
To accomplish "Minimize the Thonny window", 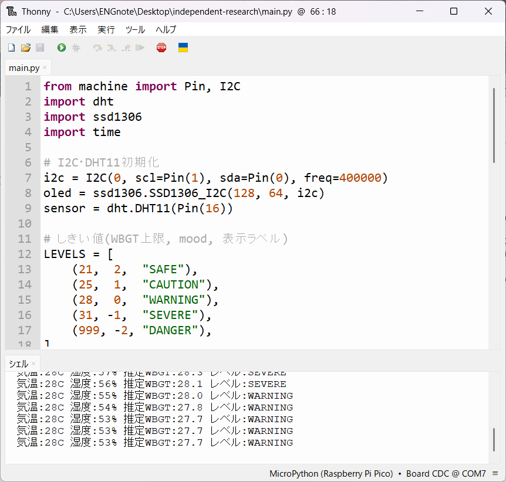I will [420, 11].
